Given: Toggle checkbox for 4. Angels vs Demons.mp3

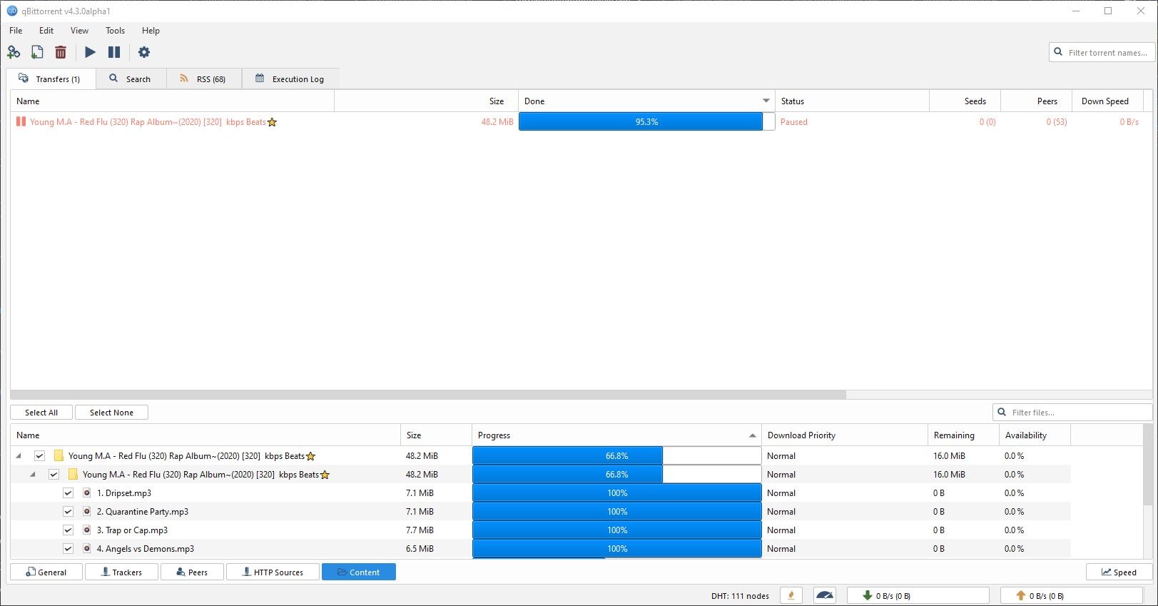Looking at the screenshot, I should point(68,549).
